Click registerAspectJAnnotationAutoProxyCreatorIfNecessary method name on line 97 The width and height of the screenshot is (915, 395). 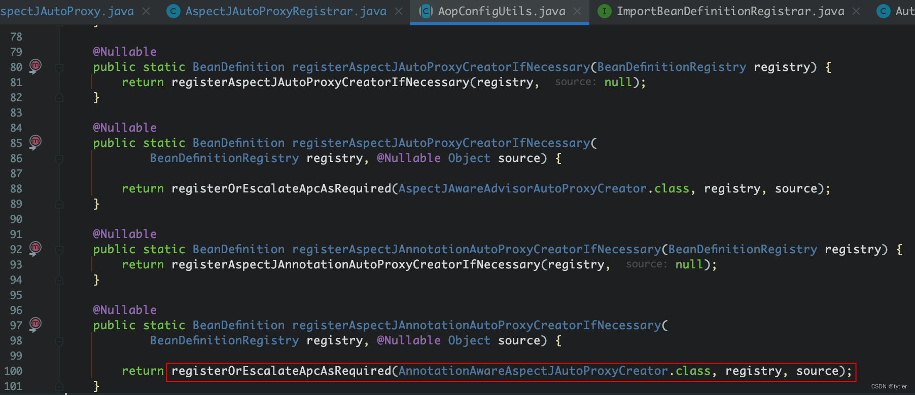[x=477, y=325]
